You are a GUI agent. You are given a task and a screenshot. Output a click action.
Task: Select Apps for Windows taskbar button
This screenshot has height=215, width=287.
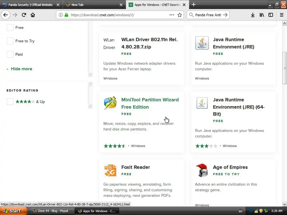click(97, 211)
